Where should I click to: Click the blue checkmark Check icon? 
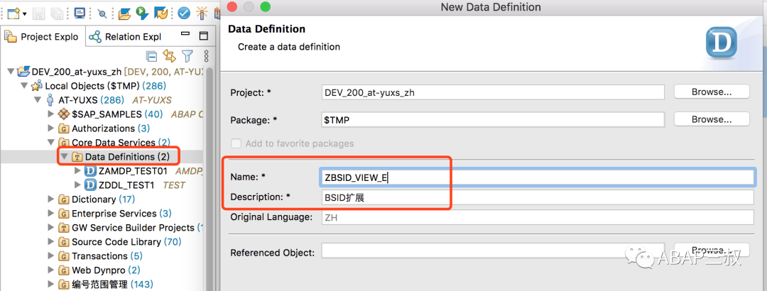(184, 13)
